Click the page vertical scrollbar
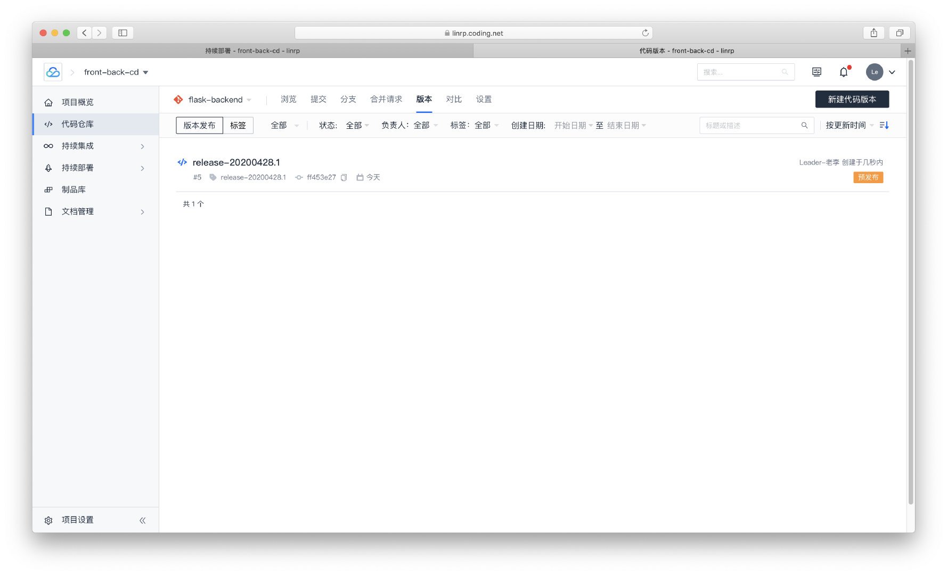 [911, 282]
